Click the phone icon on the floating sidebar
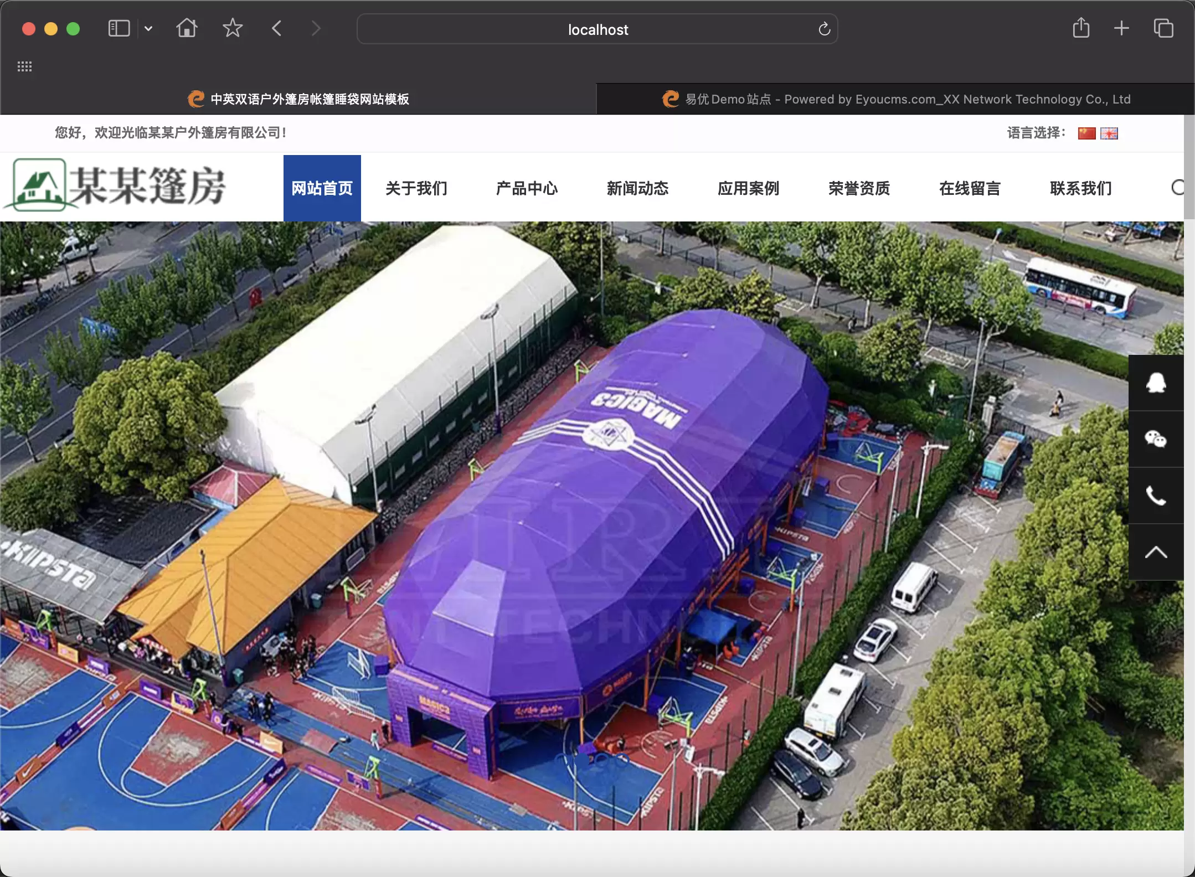Screen dimensions: 1195x877 [x=1156, y=496]
